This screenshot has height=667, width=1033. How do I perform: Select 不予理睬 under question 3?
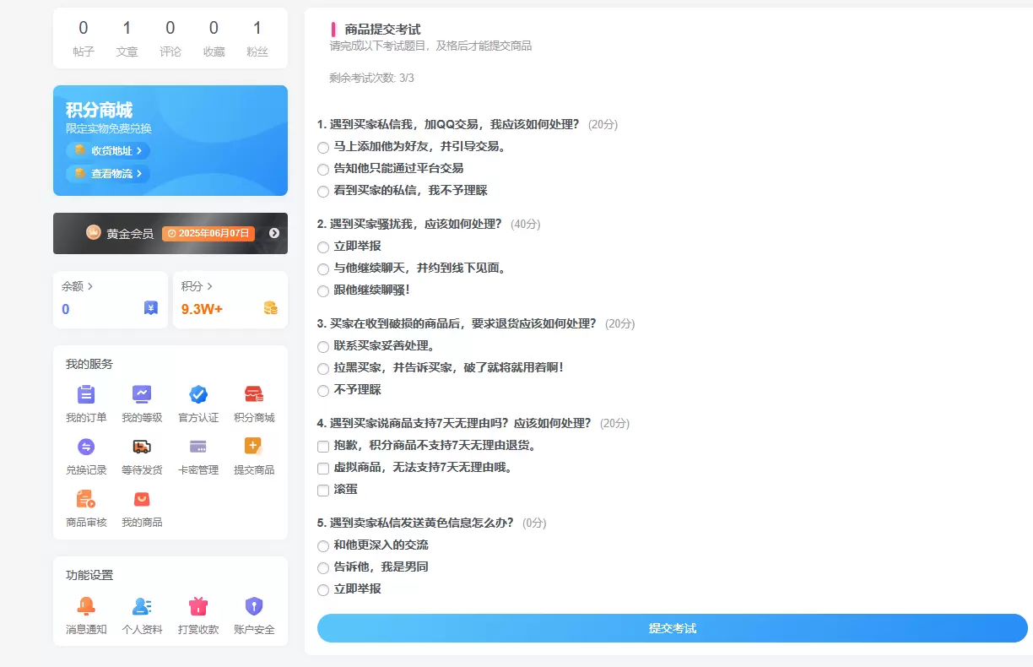tap(323, 390)
